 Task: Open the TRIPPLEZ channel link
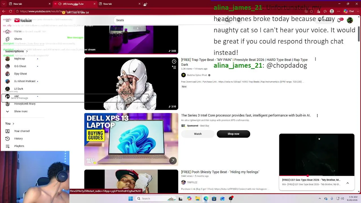(192, 182)
